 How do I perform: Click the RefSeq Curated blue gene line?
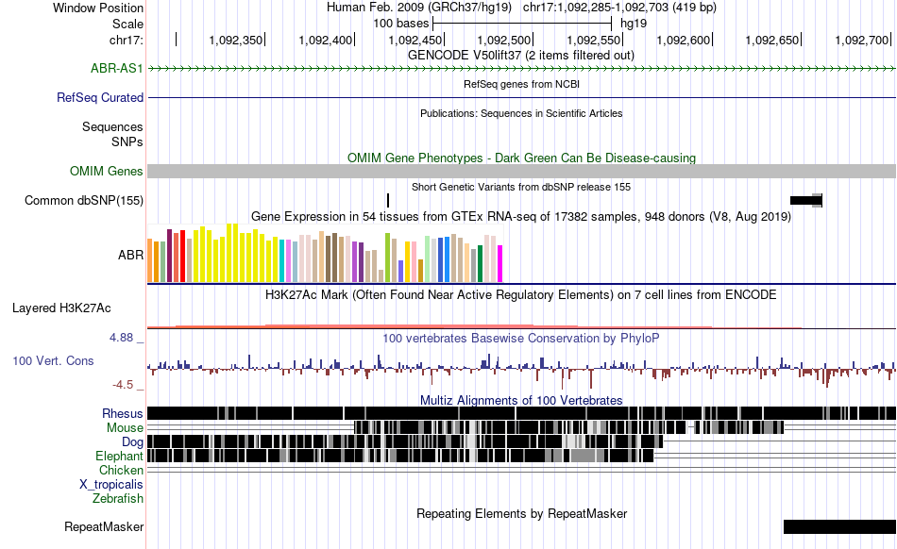coord(522,98)
